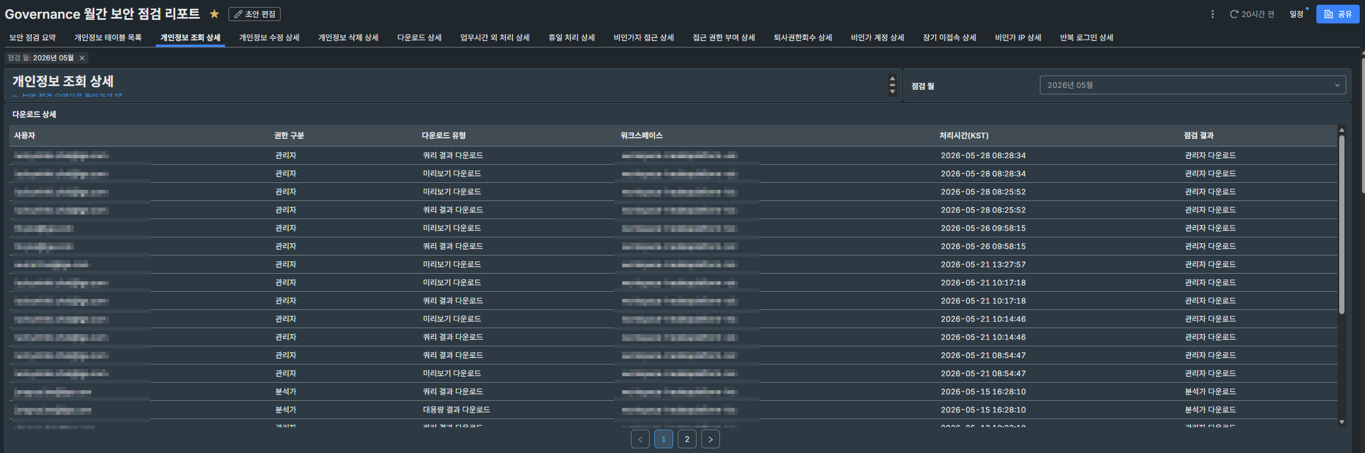
Task: Click the next page arrow in pagination
Action: 711,439
